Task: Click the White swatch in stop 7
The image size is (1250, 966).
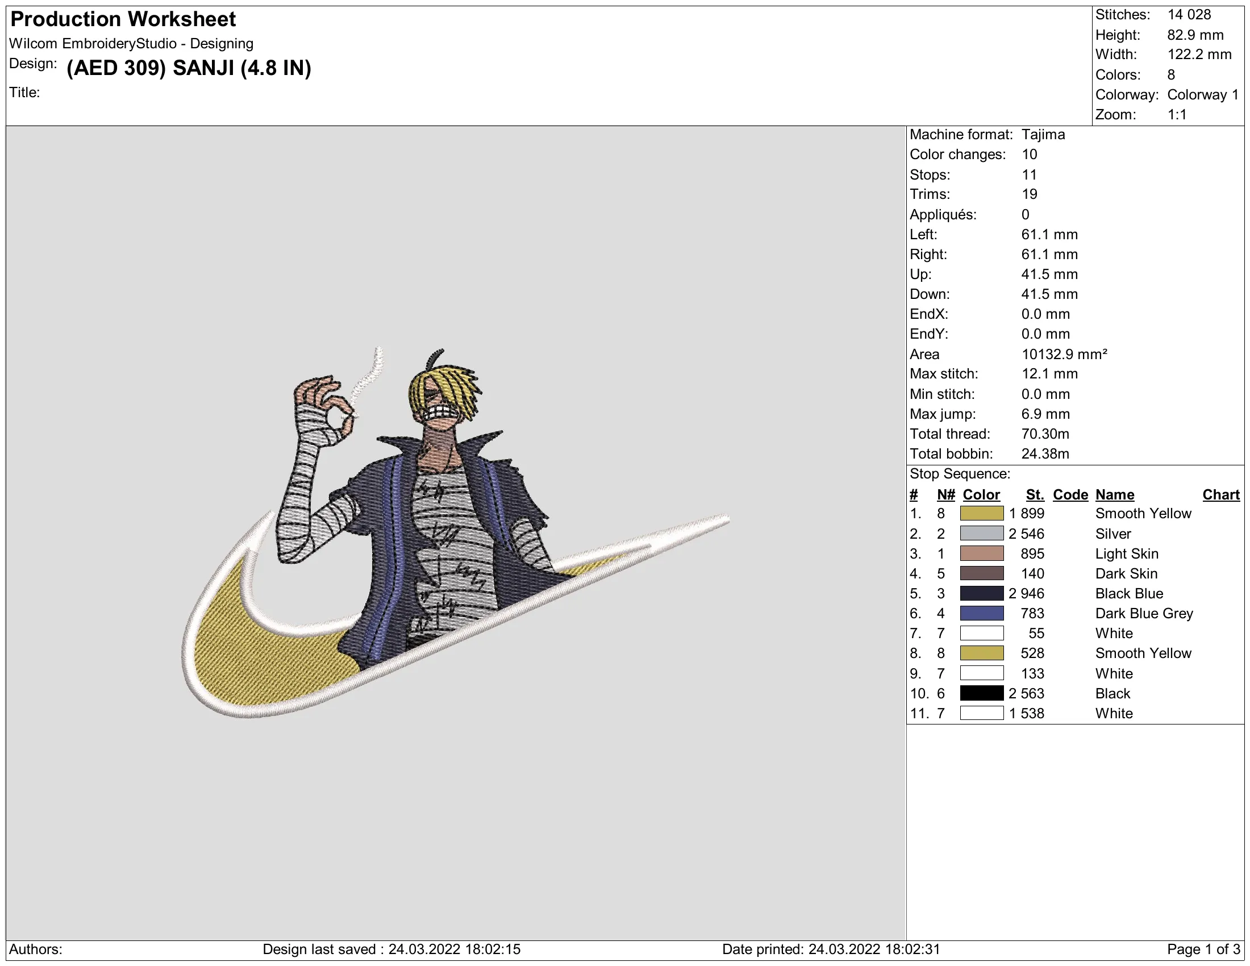Action: pyautogui.click(x=982, y=634)
